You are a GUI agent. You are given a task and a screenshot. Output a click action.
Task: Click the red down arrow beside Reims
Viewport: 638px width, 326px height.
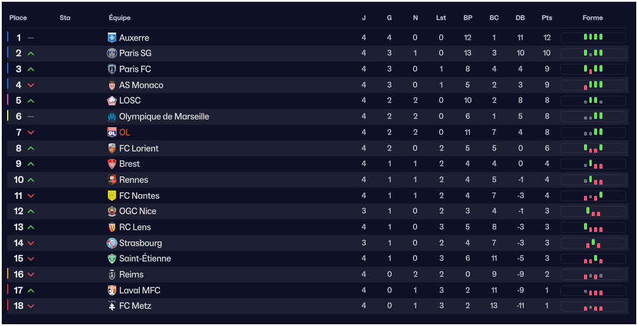click(31, 275)
